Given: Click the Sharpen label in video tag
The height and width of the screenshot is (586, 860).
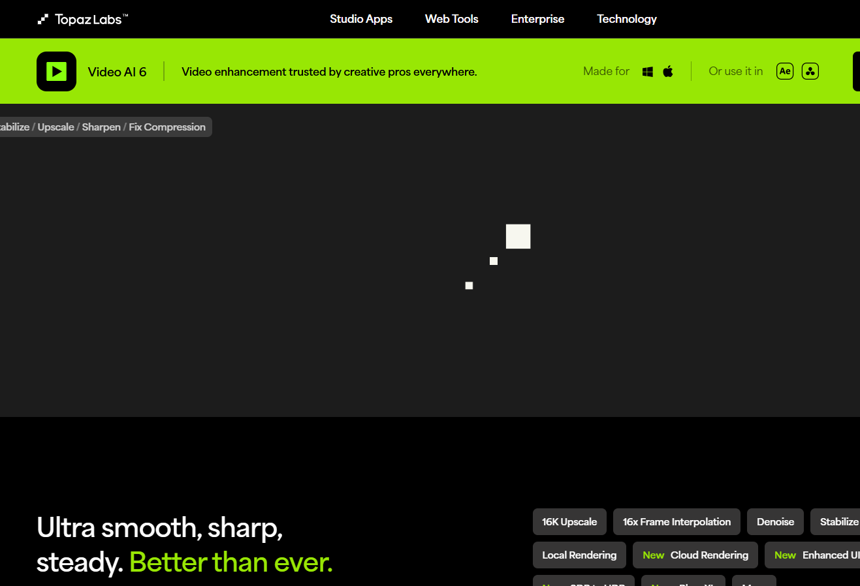Looking at the screenshot, I should click(101, 127).
